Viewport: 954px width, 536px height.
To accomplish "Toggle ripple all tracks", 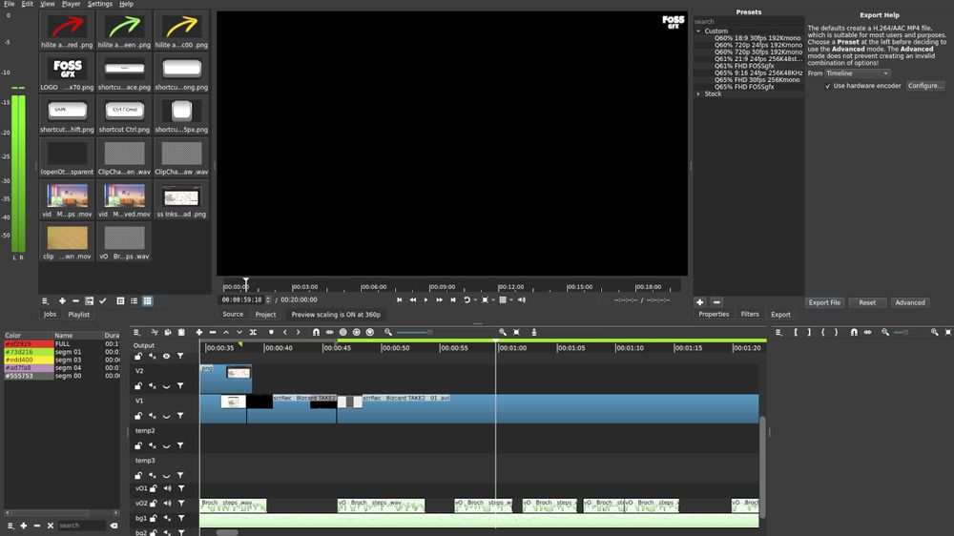I will click(x=357, y=332).
